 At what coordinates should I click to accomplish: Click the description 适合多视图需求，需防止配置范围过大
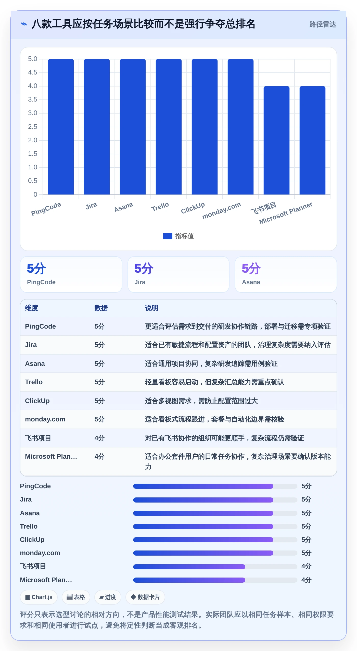point(201,401)
